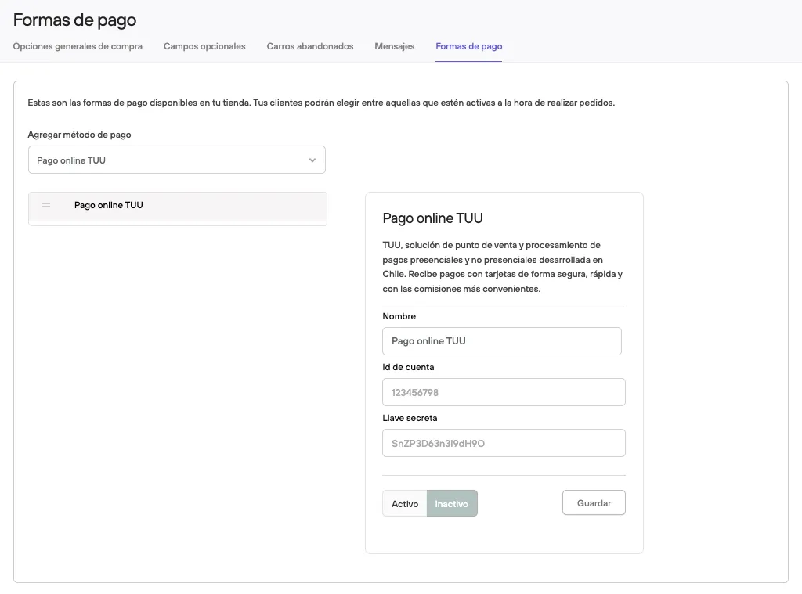
Task: Go to the Mensajes tab
Action: pyautogui.click(x=395, y=46)
